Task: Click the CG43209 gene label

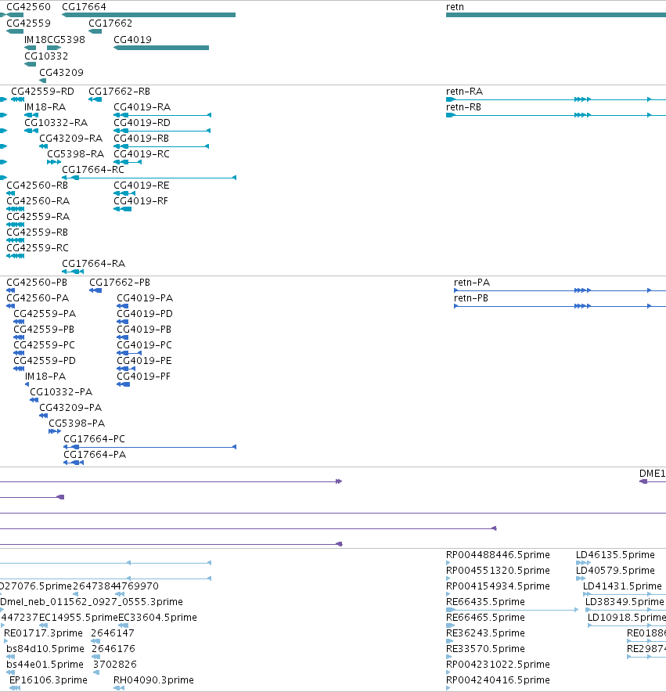Action: pyautogui.click(x=61, y=73)
